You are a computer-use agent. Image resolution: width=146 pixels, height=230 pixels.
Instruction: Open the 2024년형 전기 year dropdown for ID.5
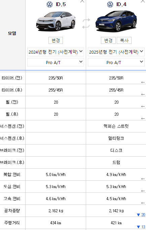click(56, 52)
